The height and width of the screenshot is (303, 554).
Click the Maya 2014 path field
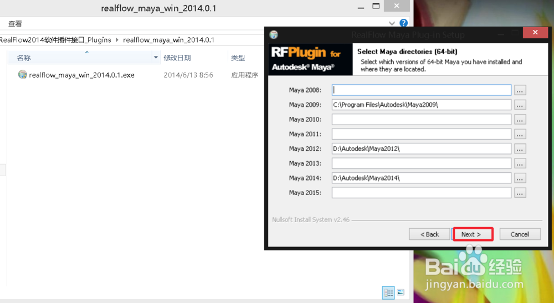[x=422, y=178]
